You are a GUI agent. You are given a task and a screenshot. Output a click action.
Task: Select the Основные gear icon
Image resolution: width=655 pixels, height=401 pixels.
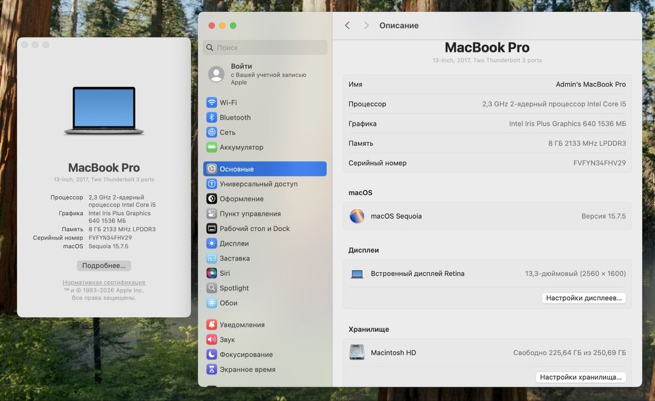[212, 169]
